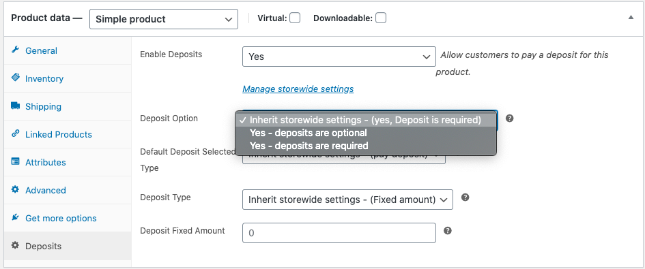Open the Advanced tab
Viewport: 645px width, 269px height.
coord(68,190)
